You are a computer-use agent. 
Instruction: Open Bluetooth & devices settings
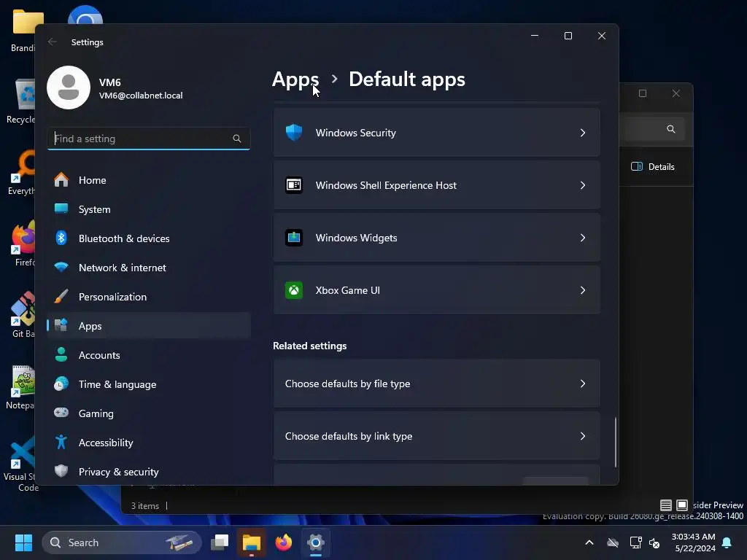tap(149, 238)
